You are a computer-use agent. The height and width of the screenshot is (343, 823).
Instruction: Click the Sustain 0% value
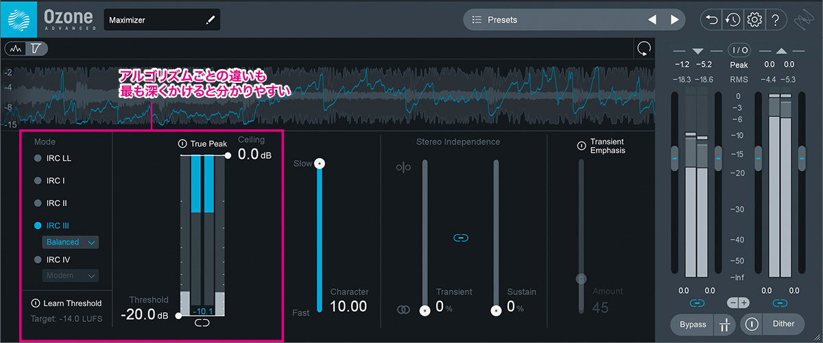point(515,307)
